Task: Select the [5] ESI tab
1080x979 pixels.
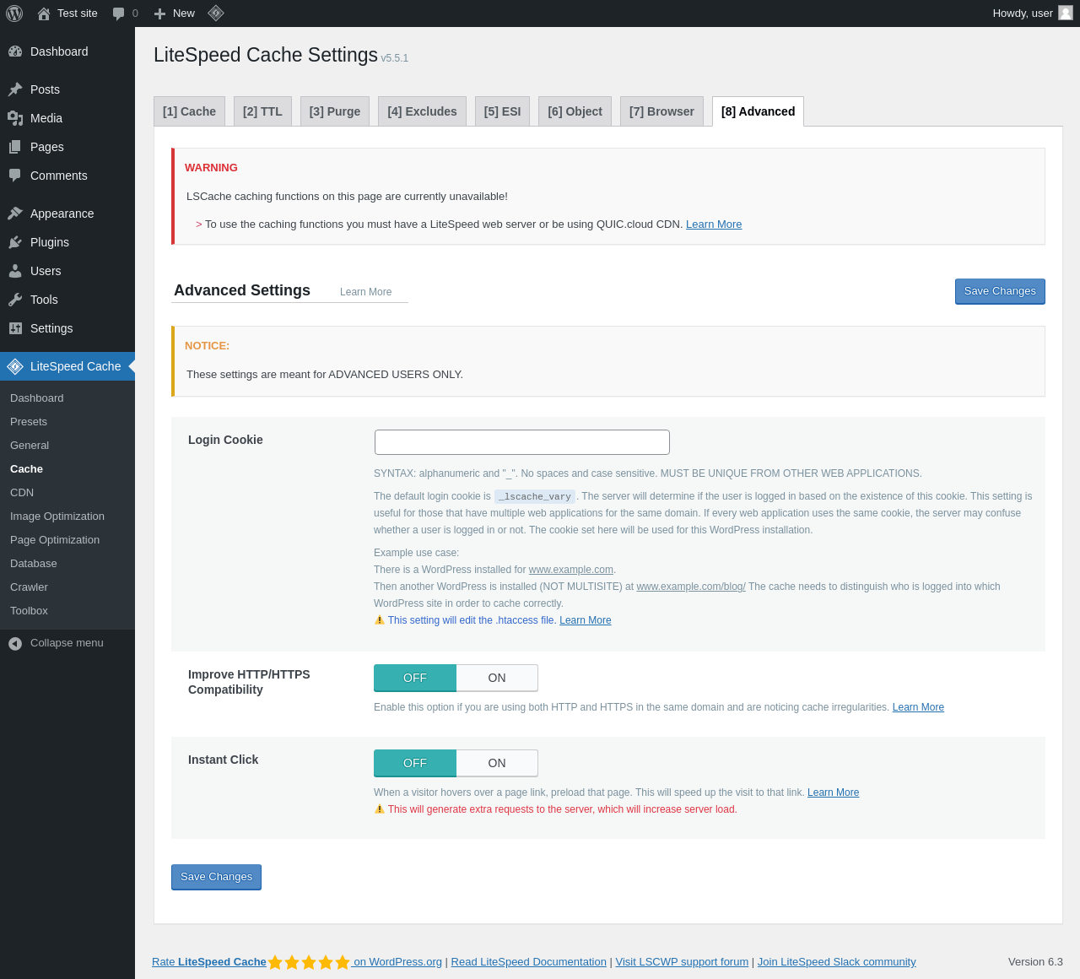Action: [x=502, y=111]
